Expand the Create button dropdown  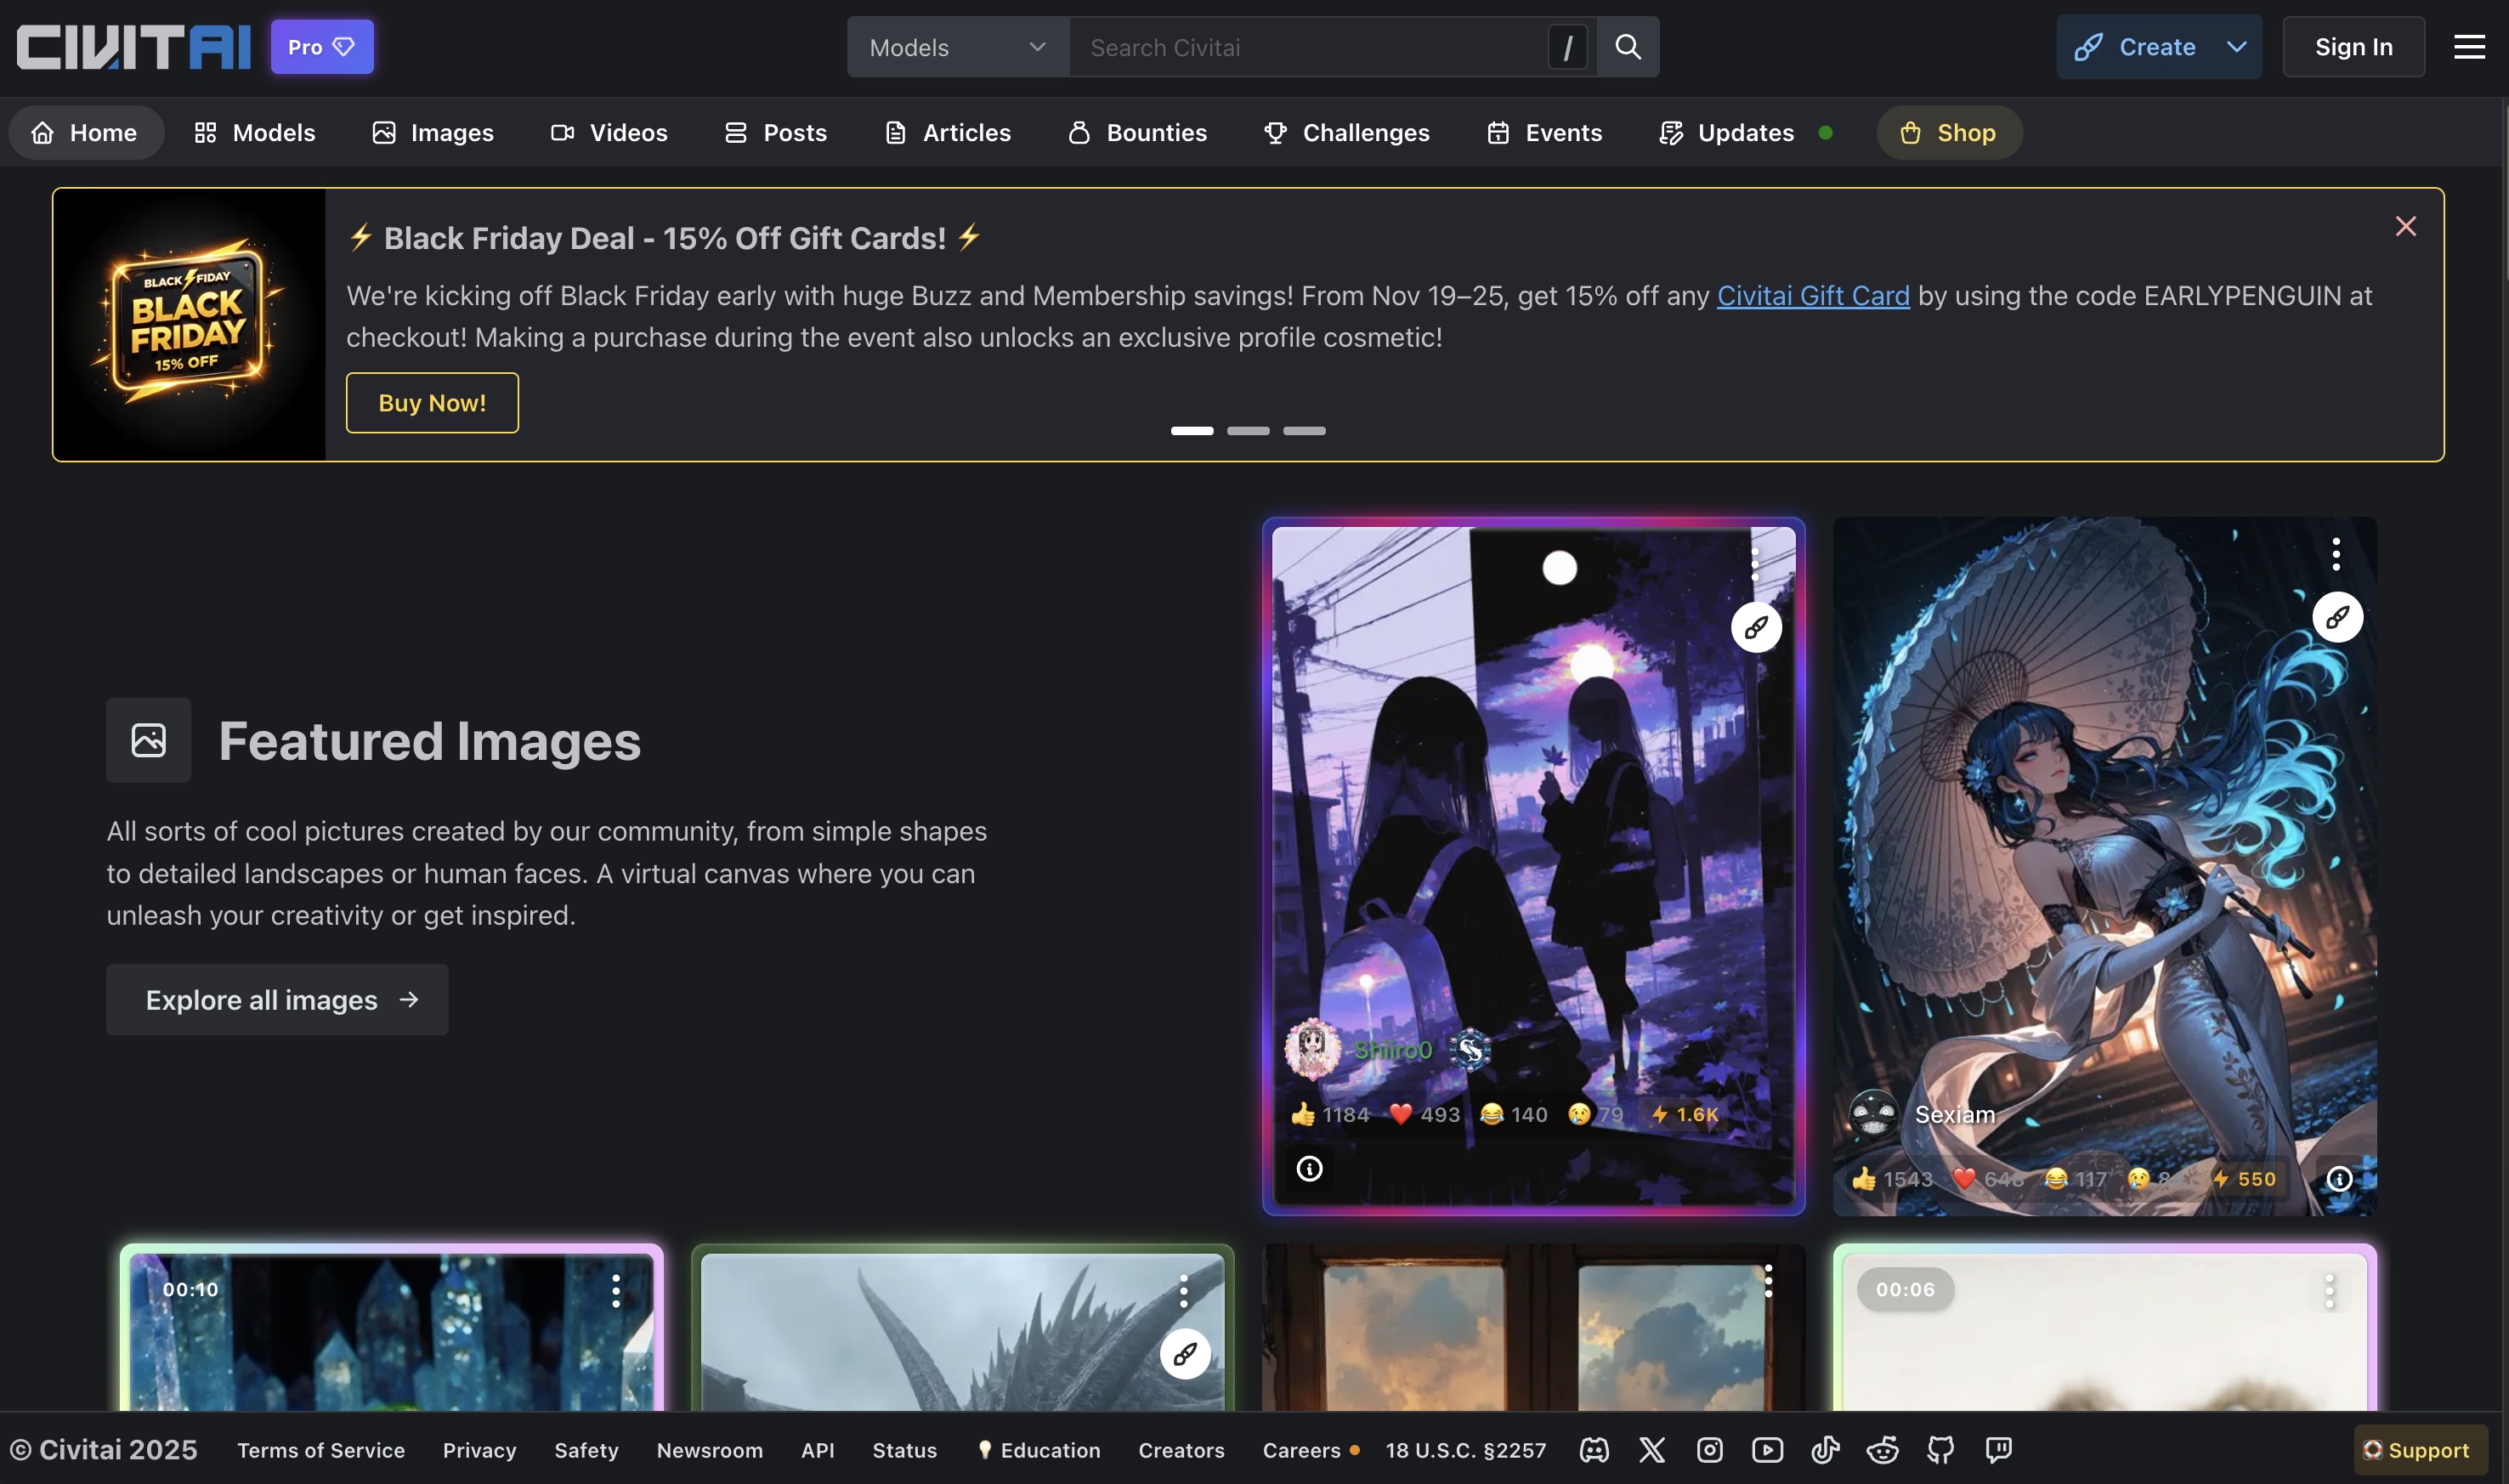point(2237,47)
